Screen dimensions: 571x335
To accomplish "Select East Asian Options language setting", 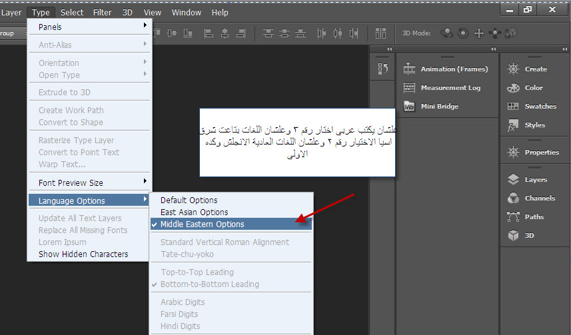I will tap(193, 212).
